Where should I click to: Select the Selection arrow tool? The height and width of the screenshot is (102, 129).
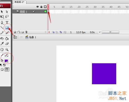pos(2,12)
